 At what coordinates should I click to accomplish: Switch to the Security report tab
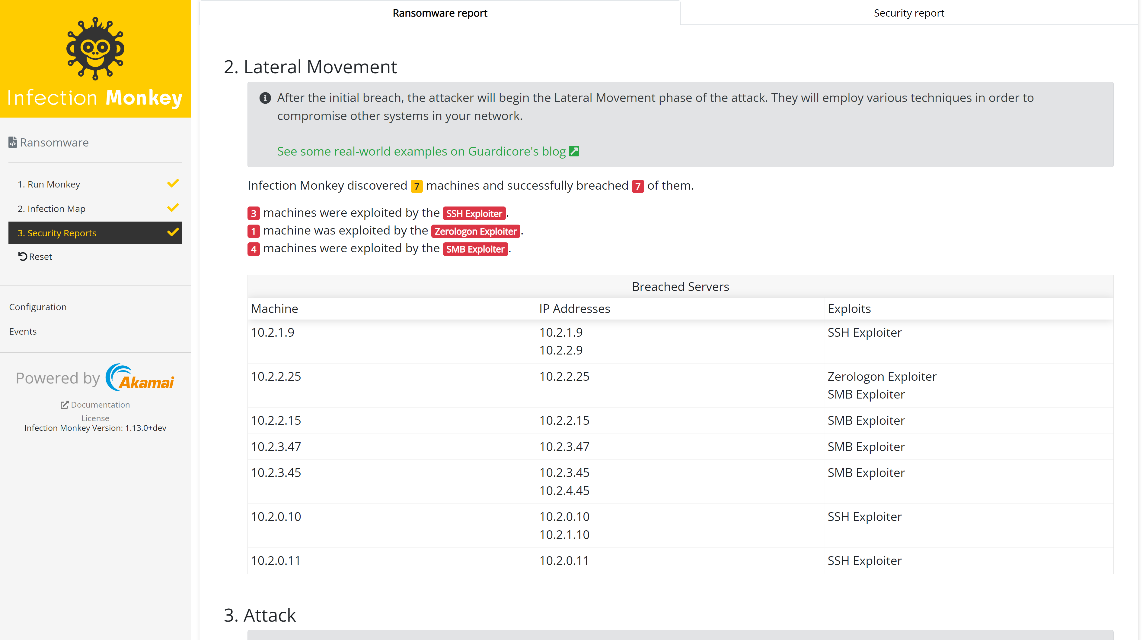click(x=908, y=13)
